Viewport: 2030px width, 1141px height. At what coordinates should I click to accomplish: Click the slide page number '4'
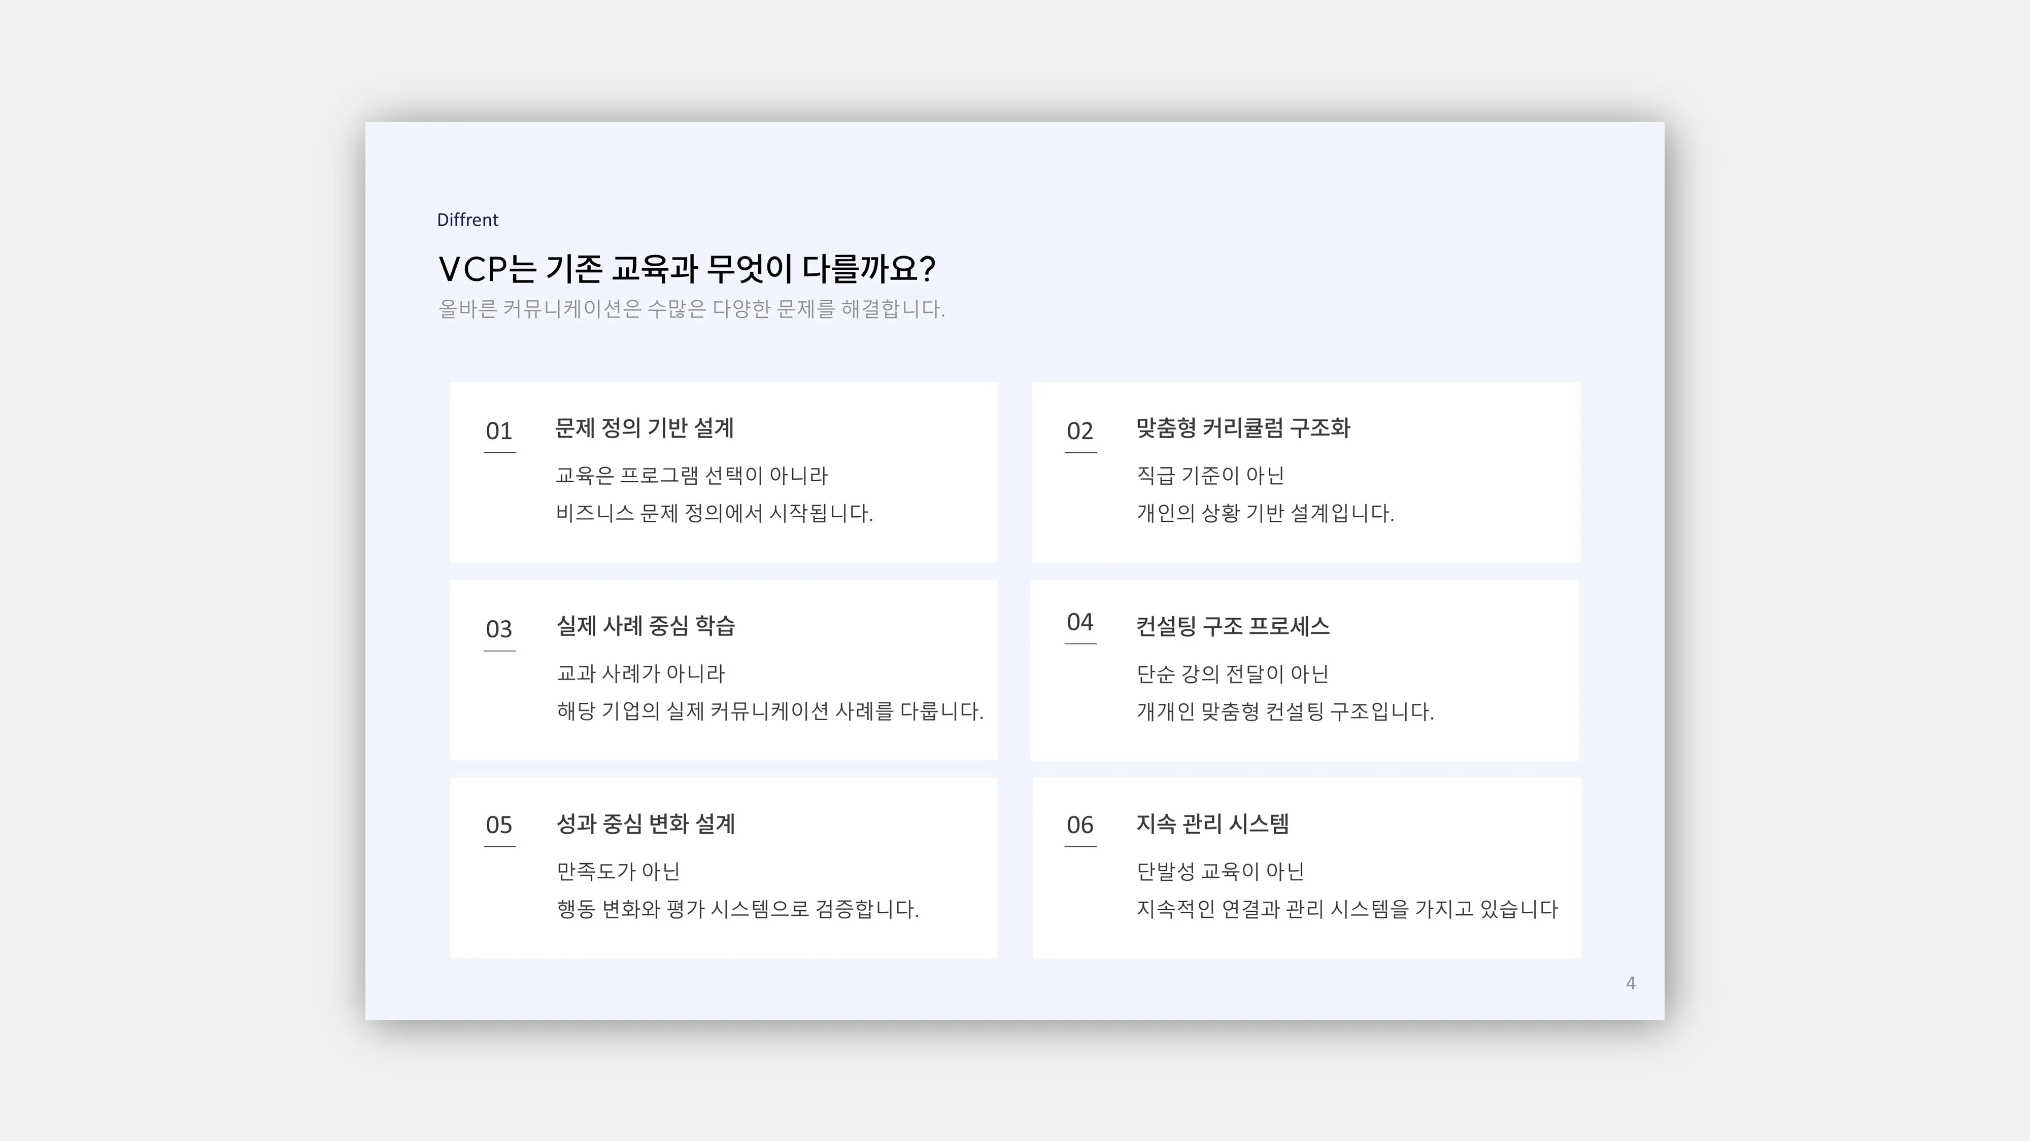[1631, 983]
